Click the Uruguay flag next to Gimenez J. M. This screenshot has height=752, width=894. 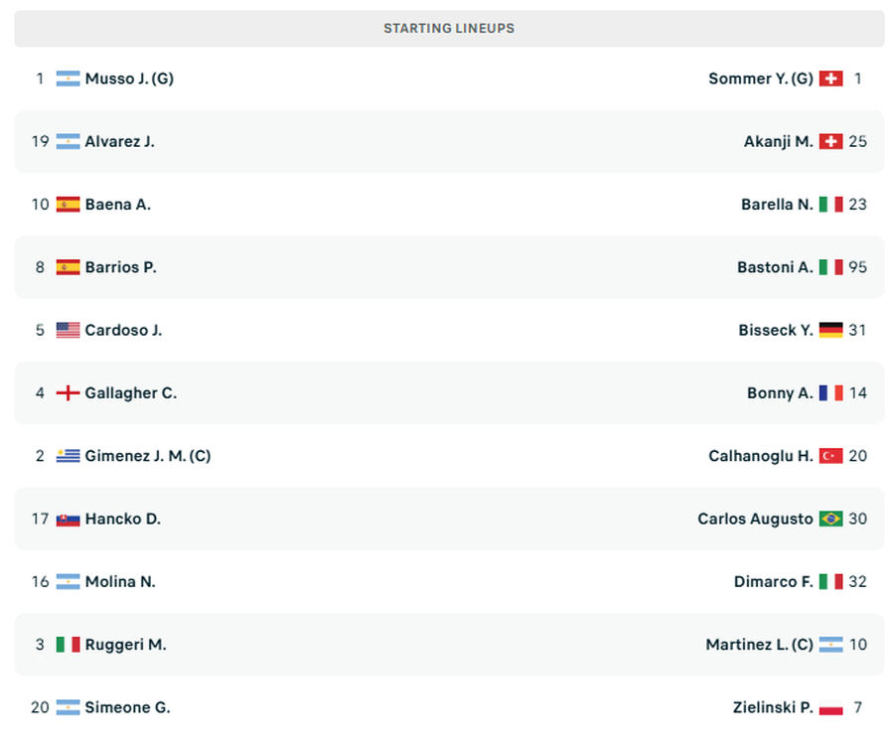tap(68, 456)
